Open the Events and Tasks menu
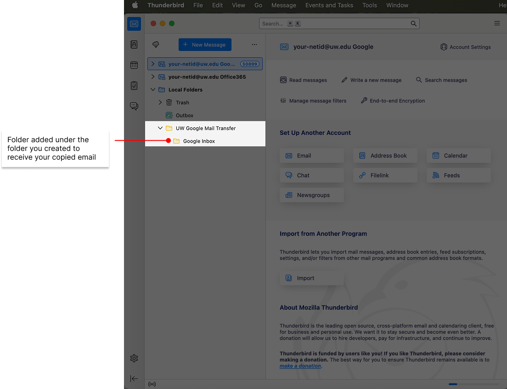This screenshot has height=389, width=507. click(x=329, y=6)
